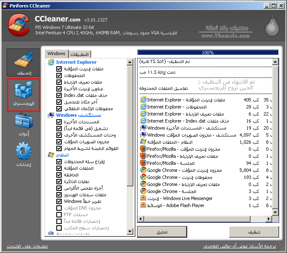Click the 100% progress bar
This screenshot has width=287, height=253.
coord(208,53)
